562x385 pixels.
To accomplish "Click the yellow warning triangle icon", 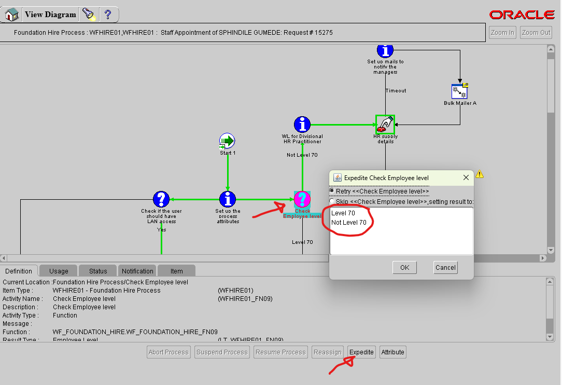I will tap(480, 174).
